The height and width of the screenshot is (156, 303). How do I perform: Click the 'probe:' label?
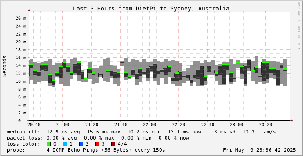[16, 150]
